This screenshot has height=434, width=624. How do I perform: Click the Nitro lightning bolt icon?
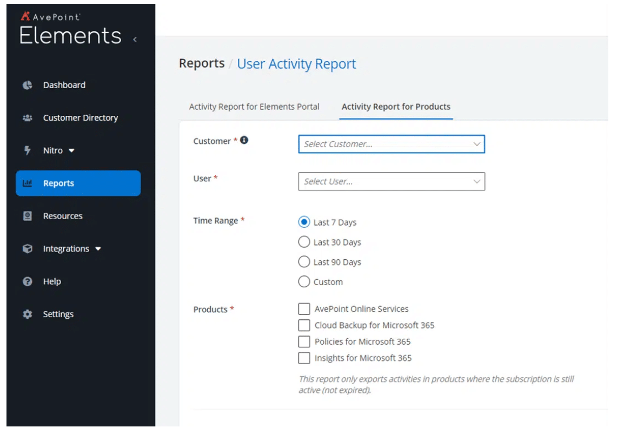pos(28,150)
